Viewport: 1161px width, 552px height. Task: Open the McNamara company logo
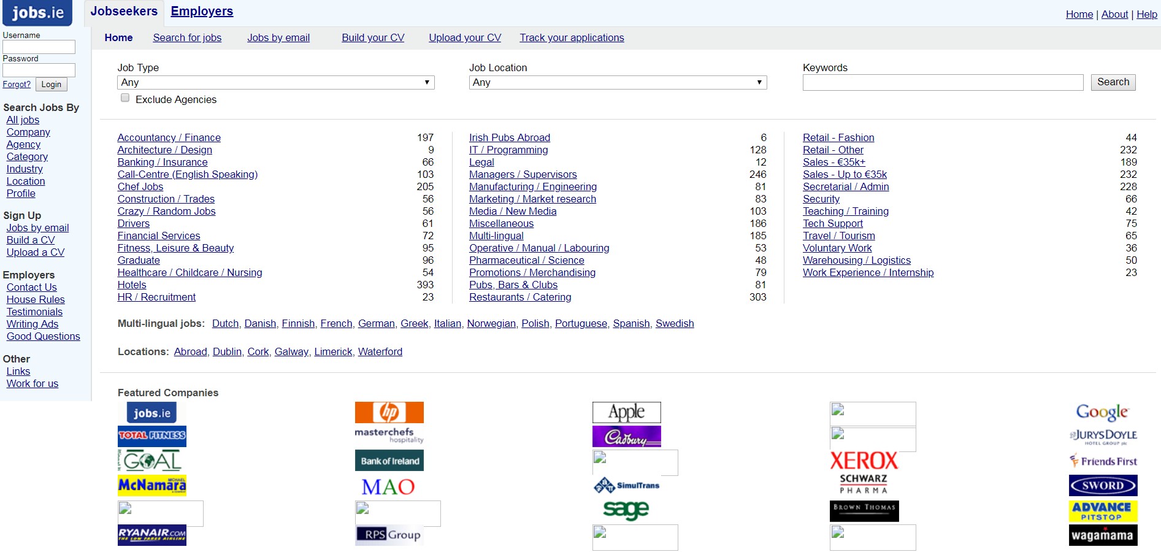tap(152, 485)
